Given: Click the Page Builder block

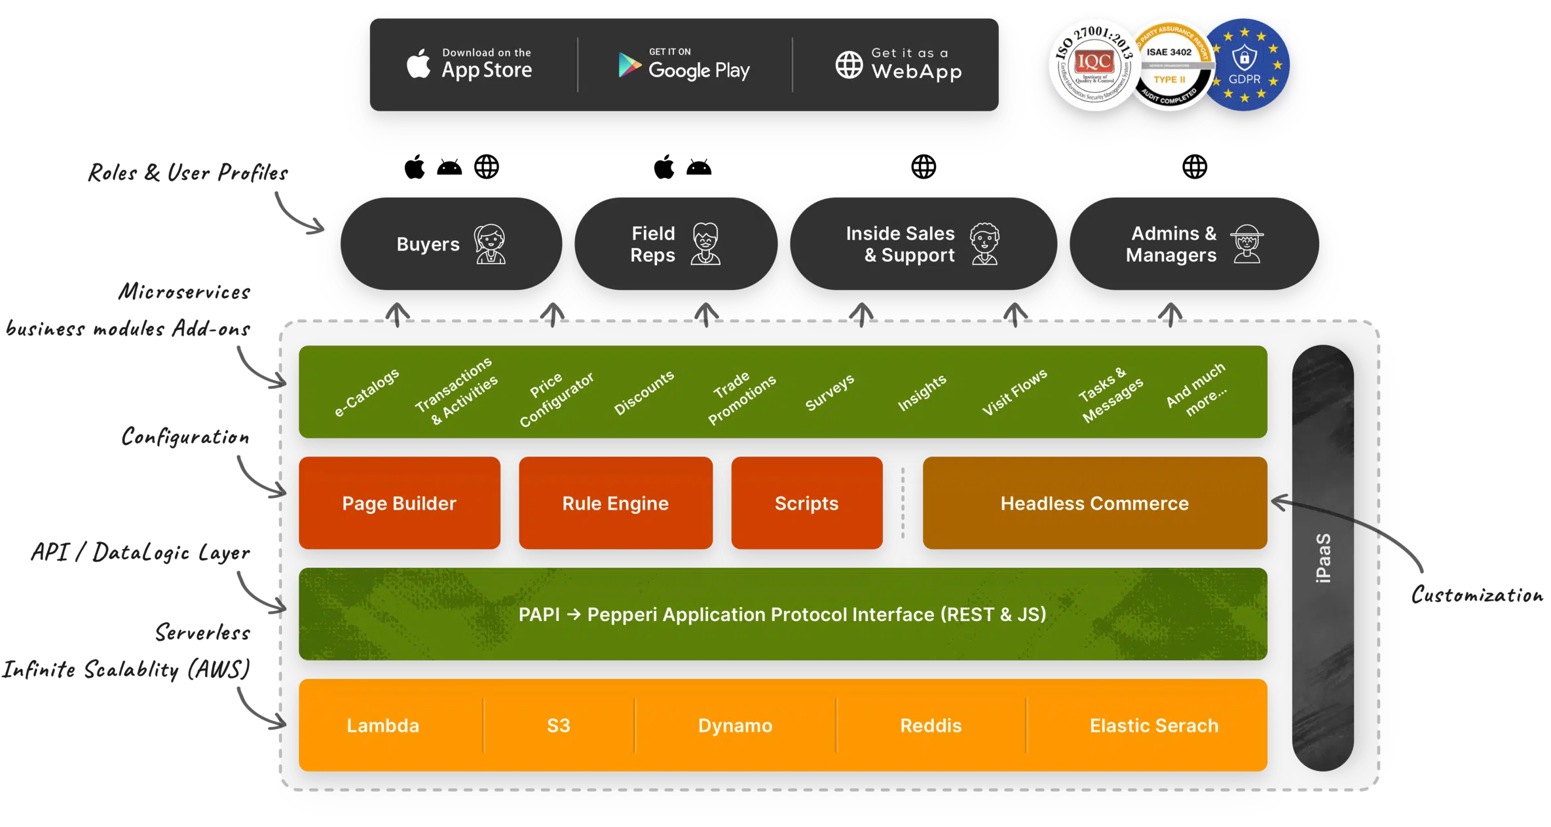Looking at the screenshot, I should coord(399,502).
